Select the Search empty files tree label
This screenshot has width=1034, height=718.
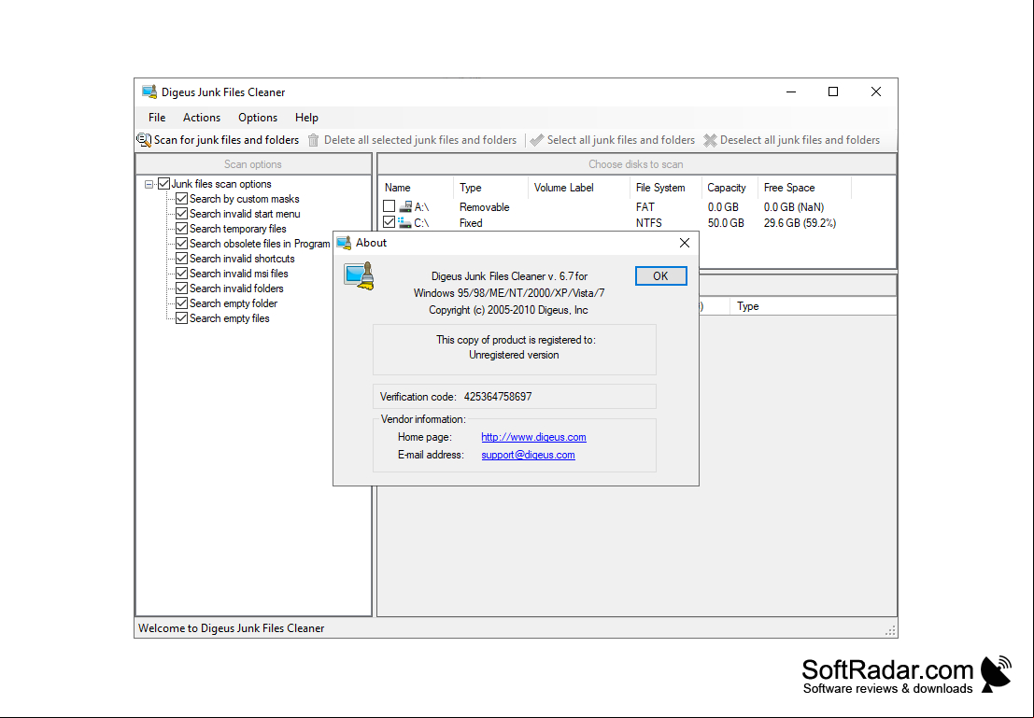click(230, 318)
